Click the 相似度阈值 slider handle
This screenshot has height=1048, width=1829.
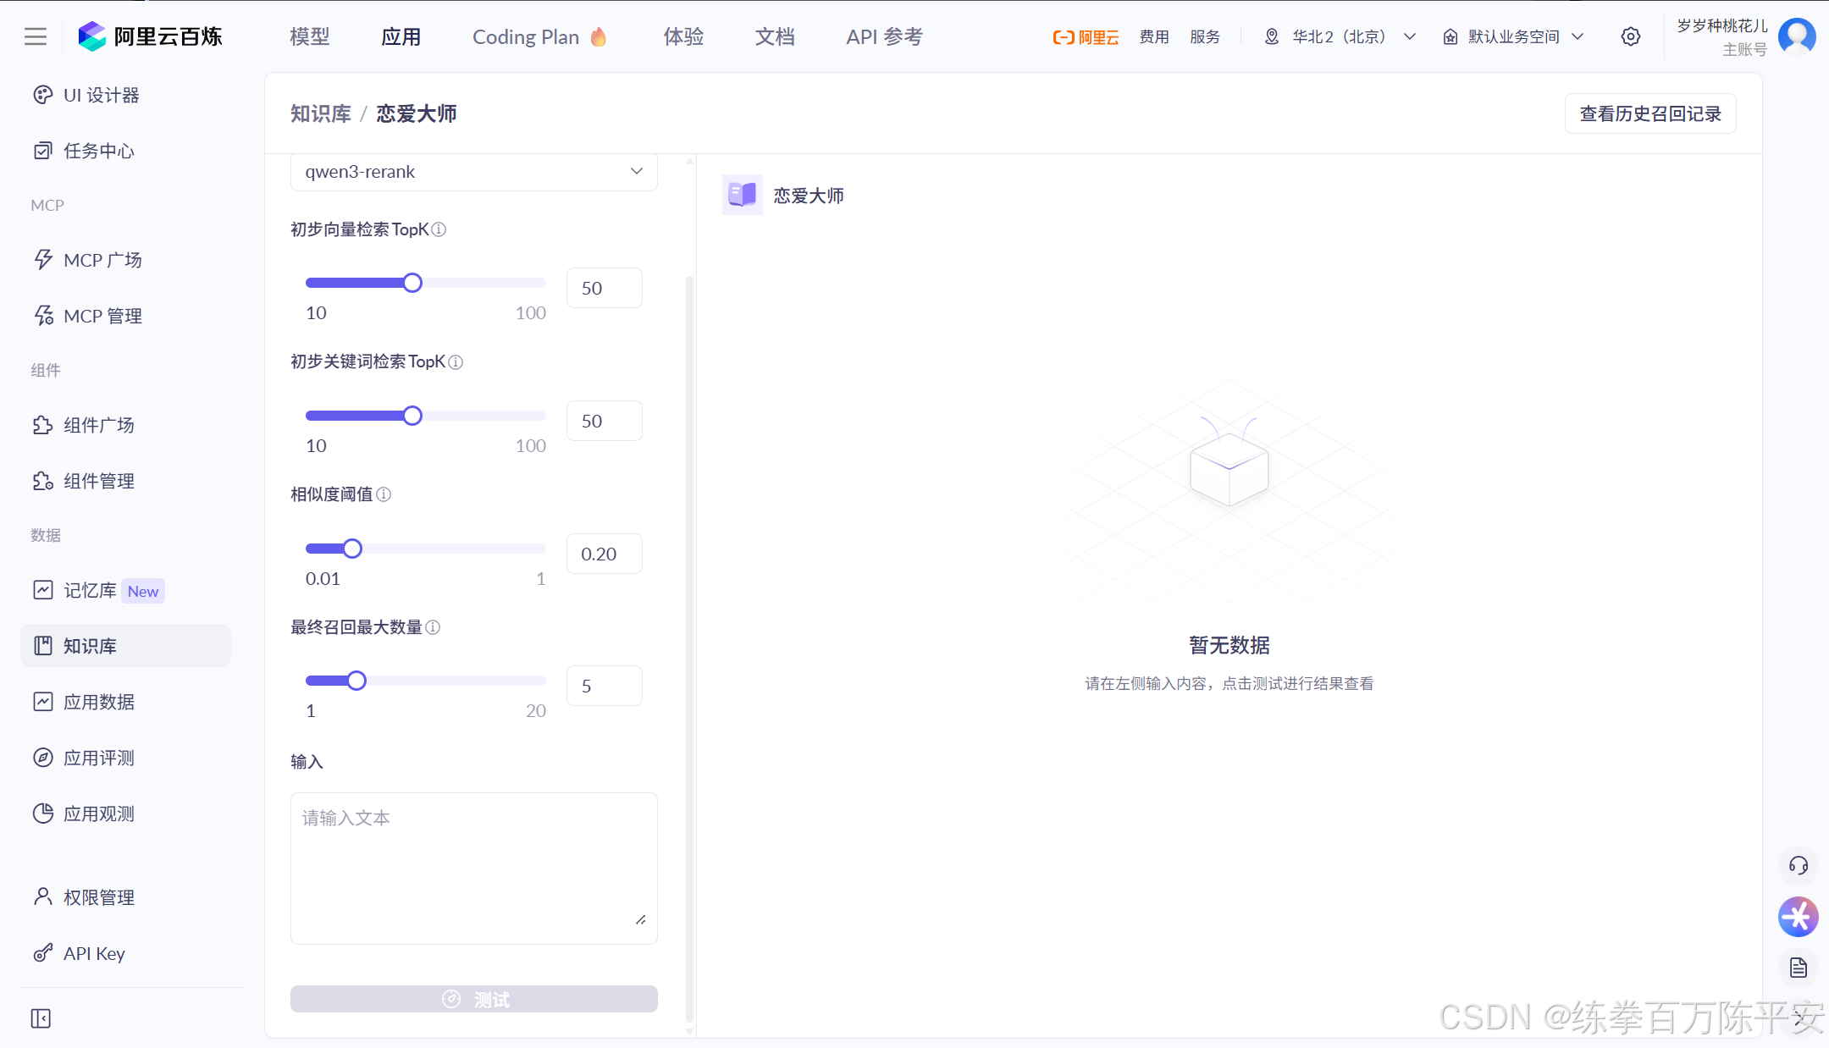352,549
